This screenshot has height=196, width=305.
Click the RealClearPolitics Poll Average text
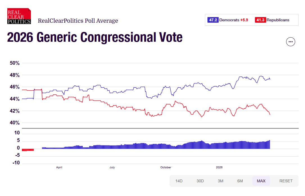[78, 21]
